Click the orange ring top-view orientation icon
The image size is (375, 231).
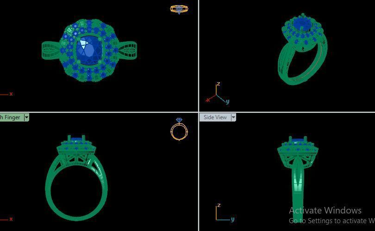coord(179,9)
